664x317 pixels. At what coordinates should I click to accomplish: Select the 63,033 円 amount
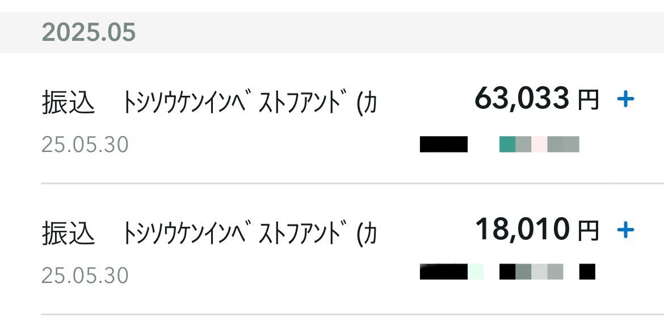[536, 99]
